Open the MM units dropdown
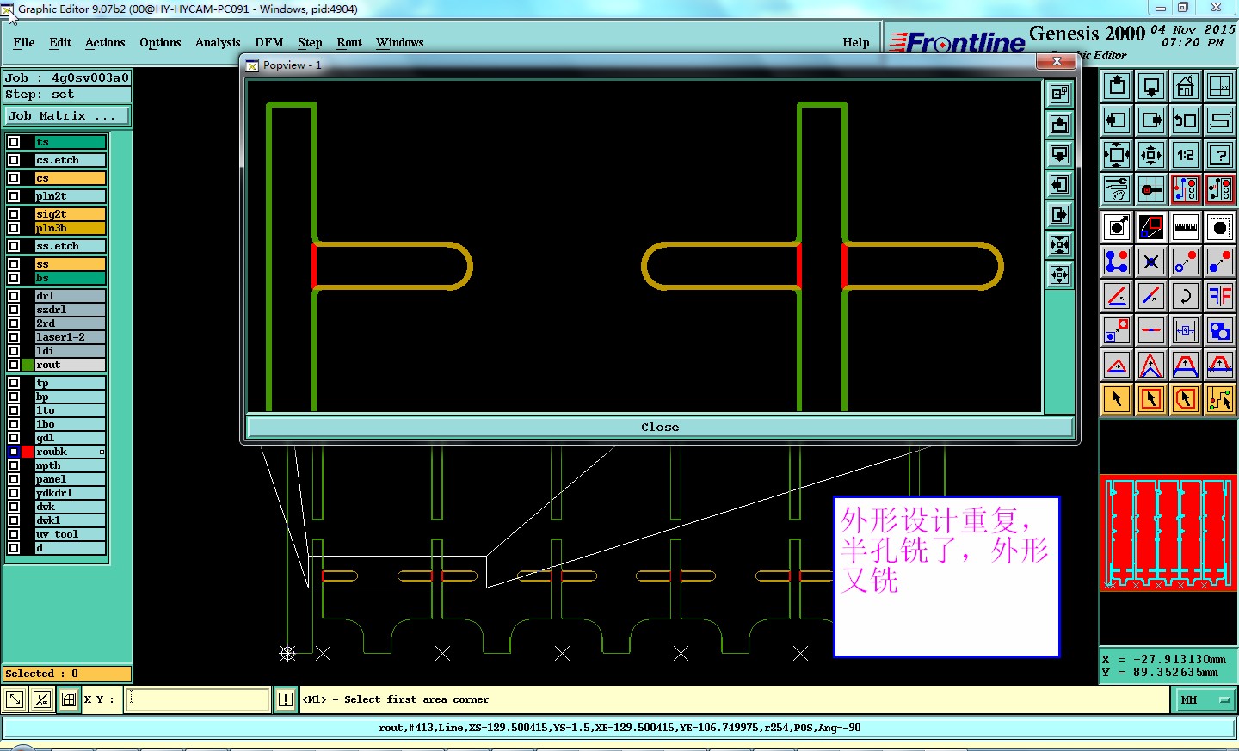Image resolution: width=1239 pixels, height=751 pixels. pyautogui.click(x=1205, y=700)
